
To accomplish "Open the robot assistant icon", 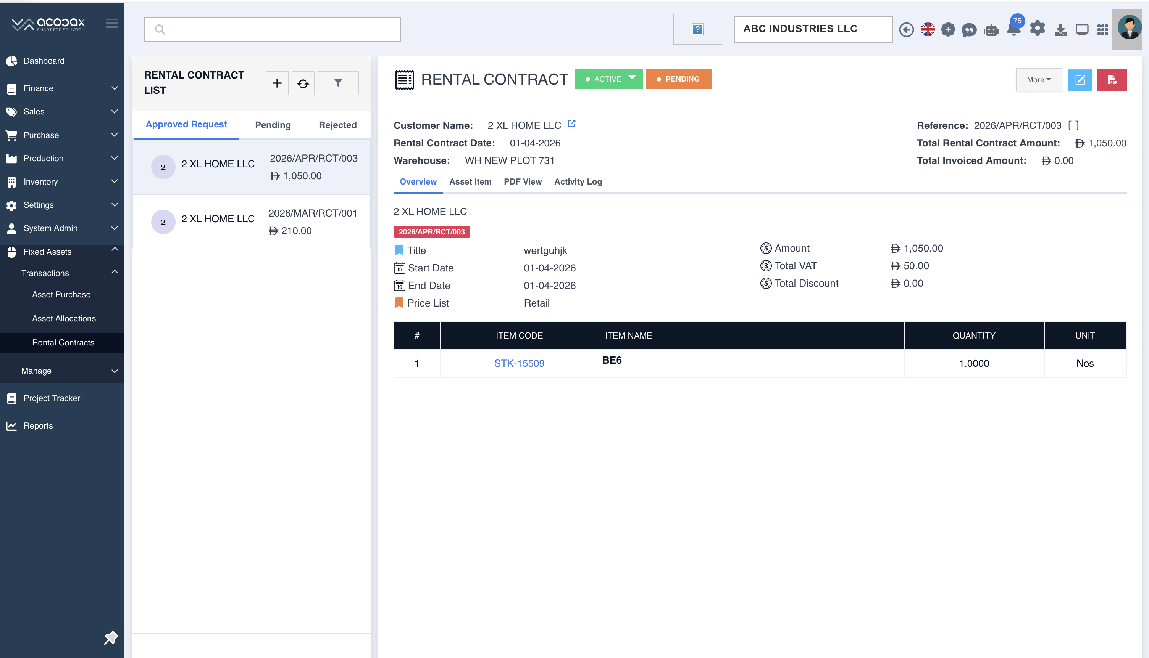I will click(x=991, y=30).
